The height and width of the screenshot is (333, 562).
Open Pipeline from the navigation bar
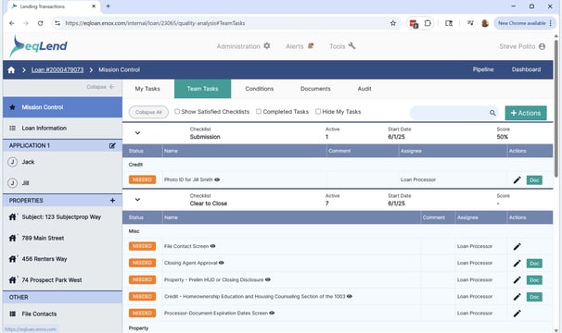pyautogui.click(x=483, y=69)
